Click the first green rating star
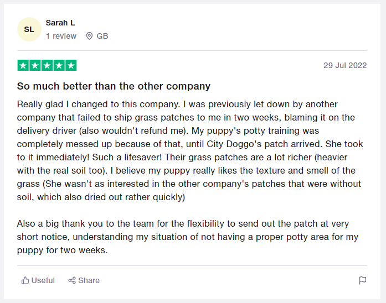Image resolution: width=386 pixels, height=303 pixels. (23, 65)
